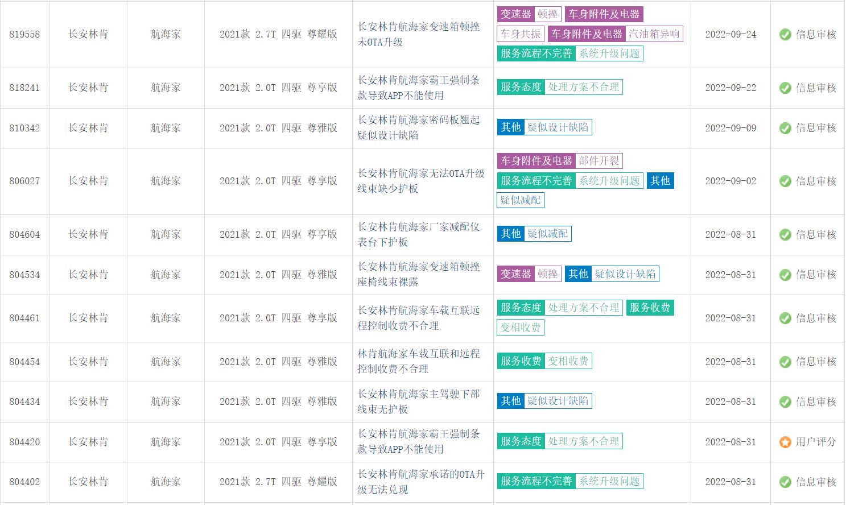
Task: Click 处理方案不合理 tag in row 804461
Action: [x=584, y=308]
